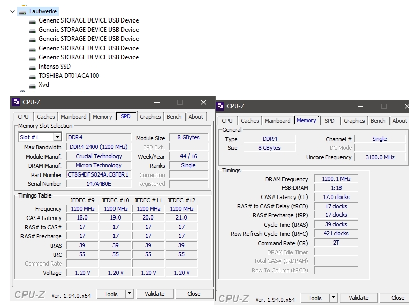Open Tools dropdown arrow in right CPU-Z window

coord(333,298)
